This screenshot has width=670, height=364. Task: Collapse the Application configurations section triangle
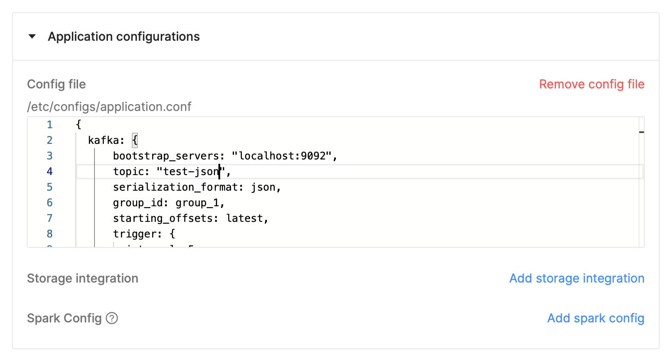(x=32, y=37)
